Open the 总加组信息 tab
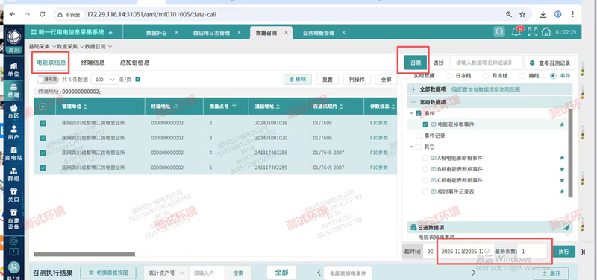 [x=135, y=63]
